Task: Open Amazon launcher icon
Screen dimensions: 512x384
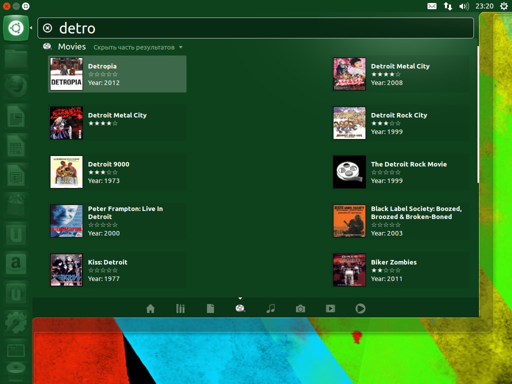Action: 16,263
